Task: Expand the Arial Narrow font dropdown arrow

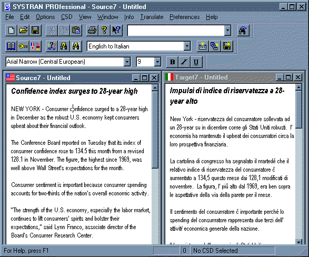Action: tap(127, 62)
